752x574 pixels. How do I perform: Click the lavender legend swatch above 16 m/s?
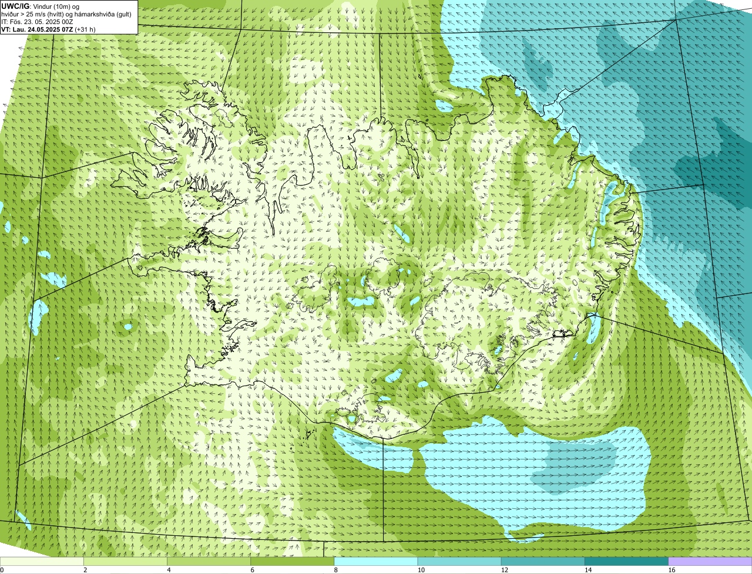(710, 561)
